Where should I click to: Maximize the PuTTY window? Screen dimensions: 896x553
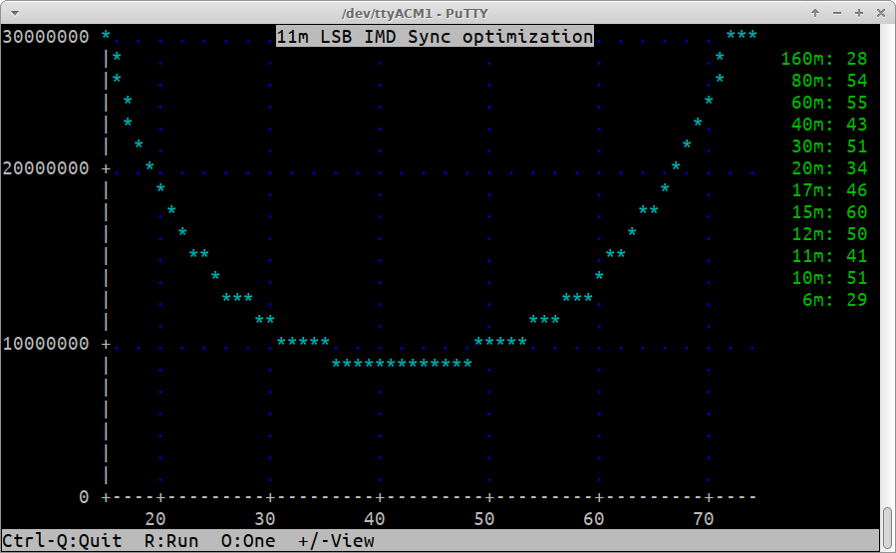858,13
